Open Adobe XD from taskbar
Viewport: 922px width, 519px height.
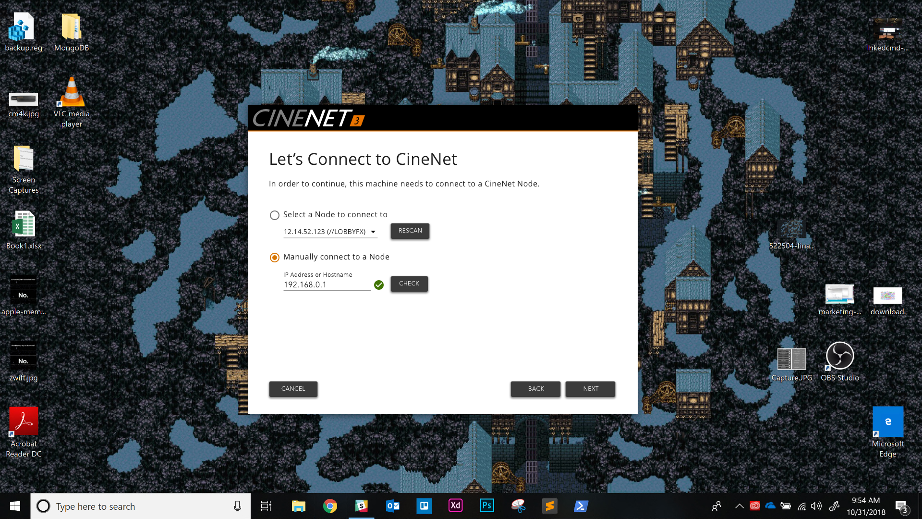(x=455, y=506)
